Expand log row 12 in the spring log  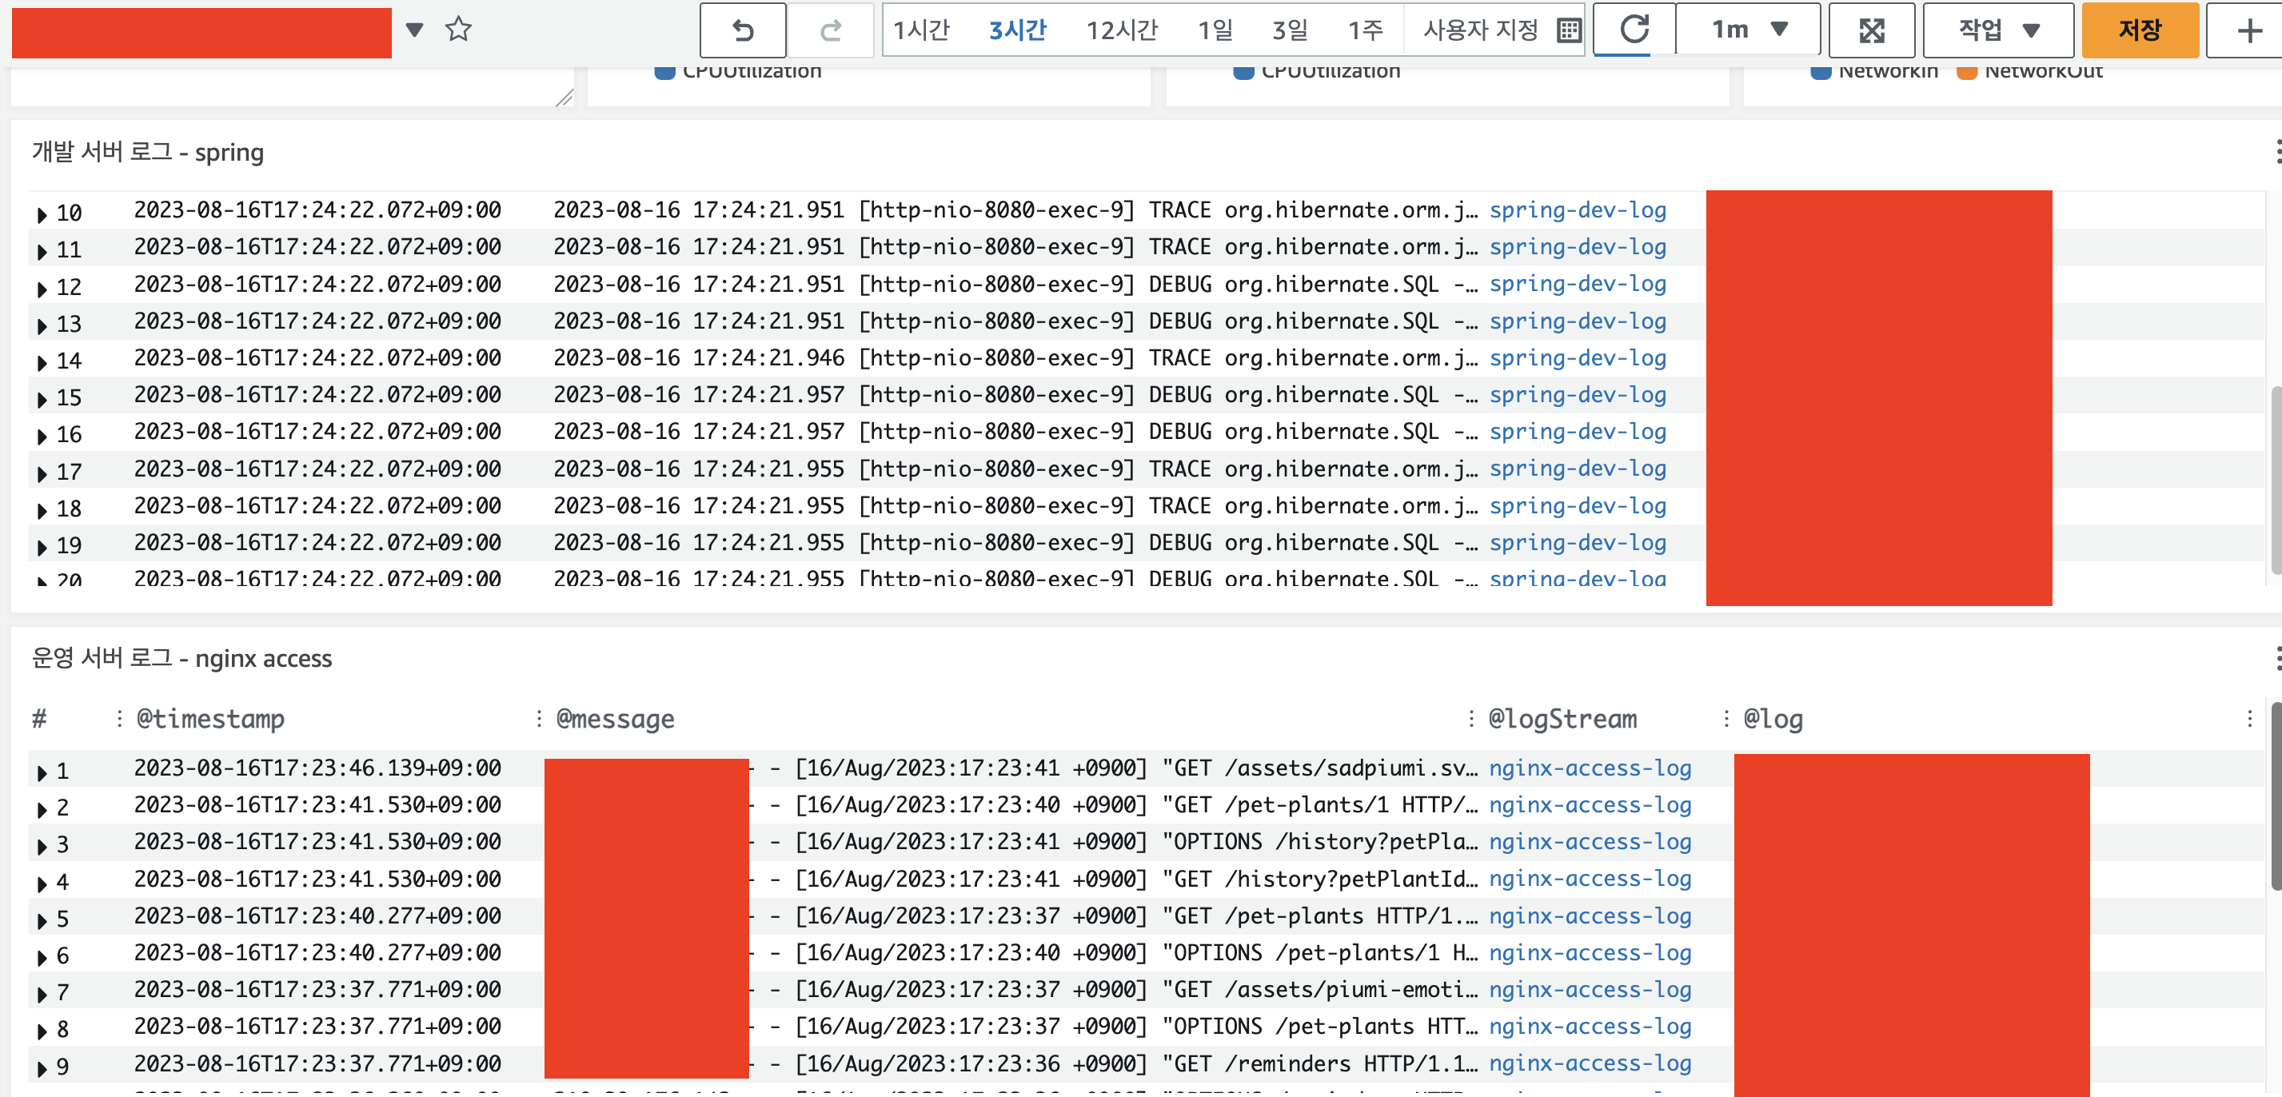click(42, 288)
